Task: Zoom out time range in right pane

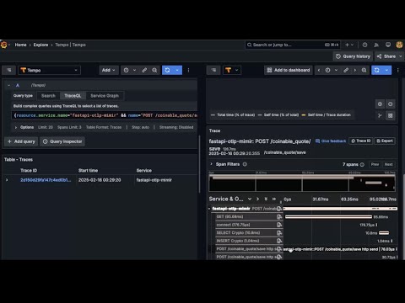Action: click(x=364, y=70)
